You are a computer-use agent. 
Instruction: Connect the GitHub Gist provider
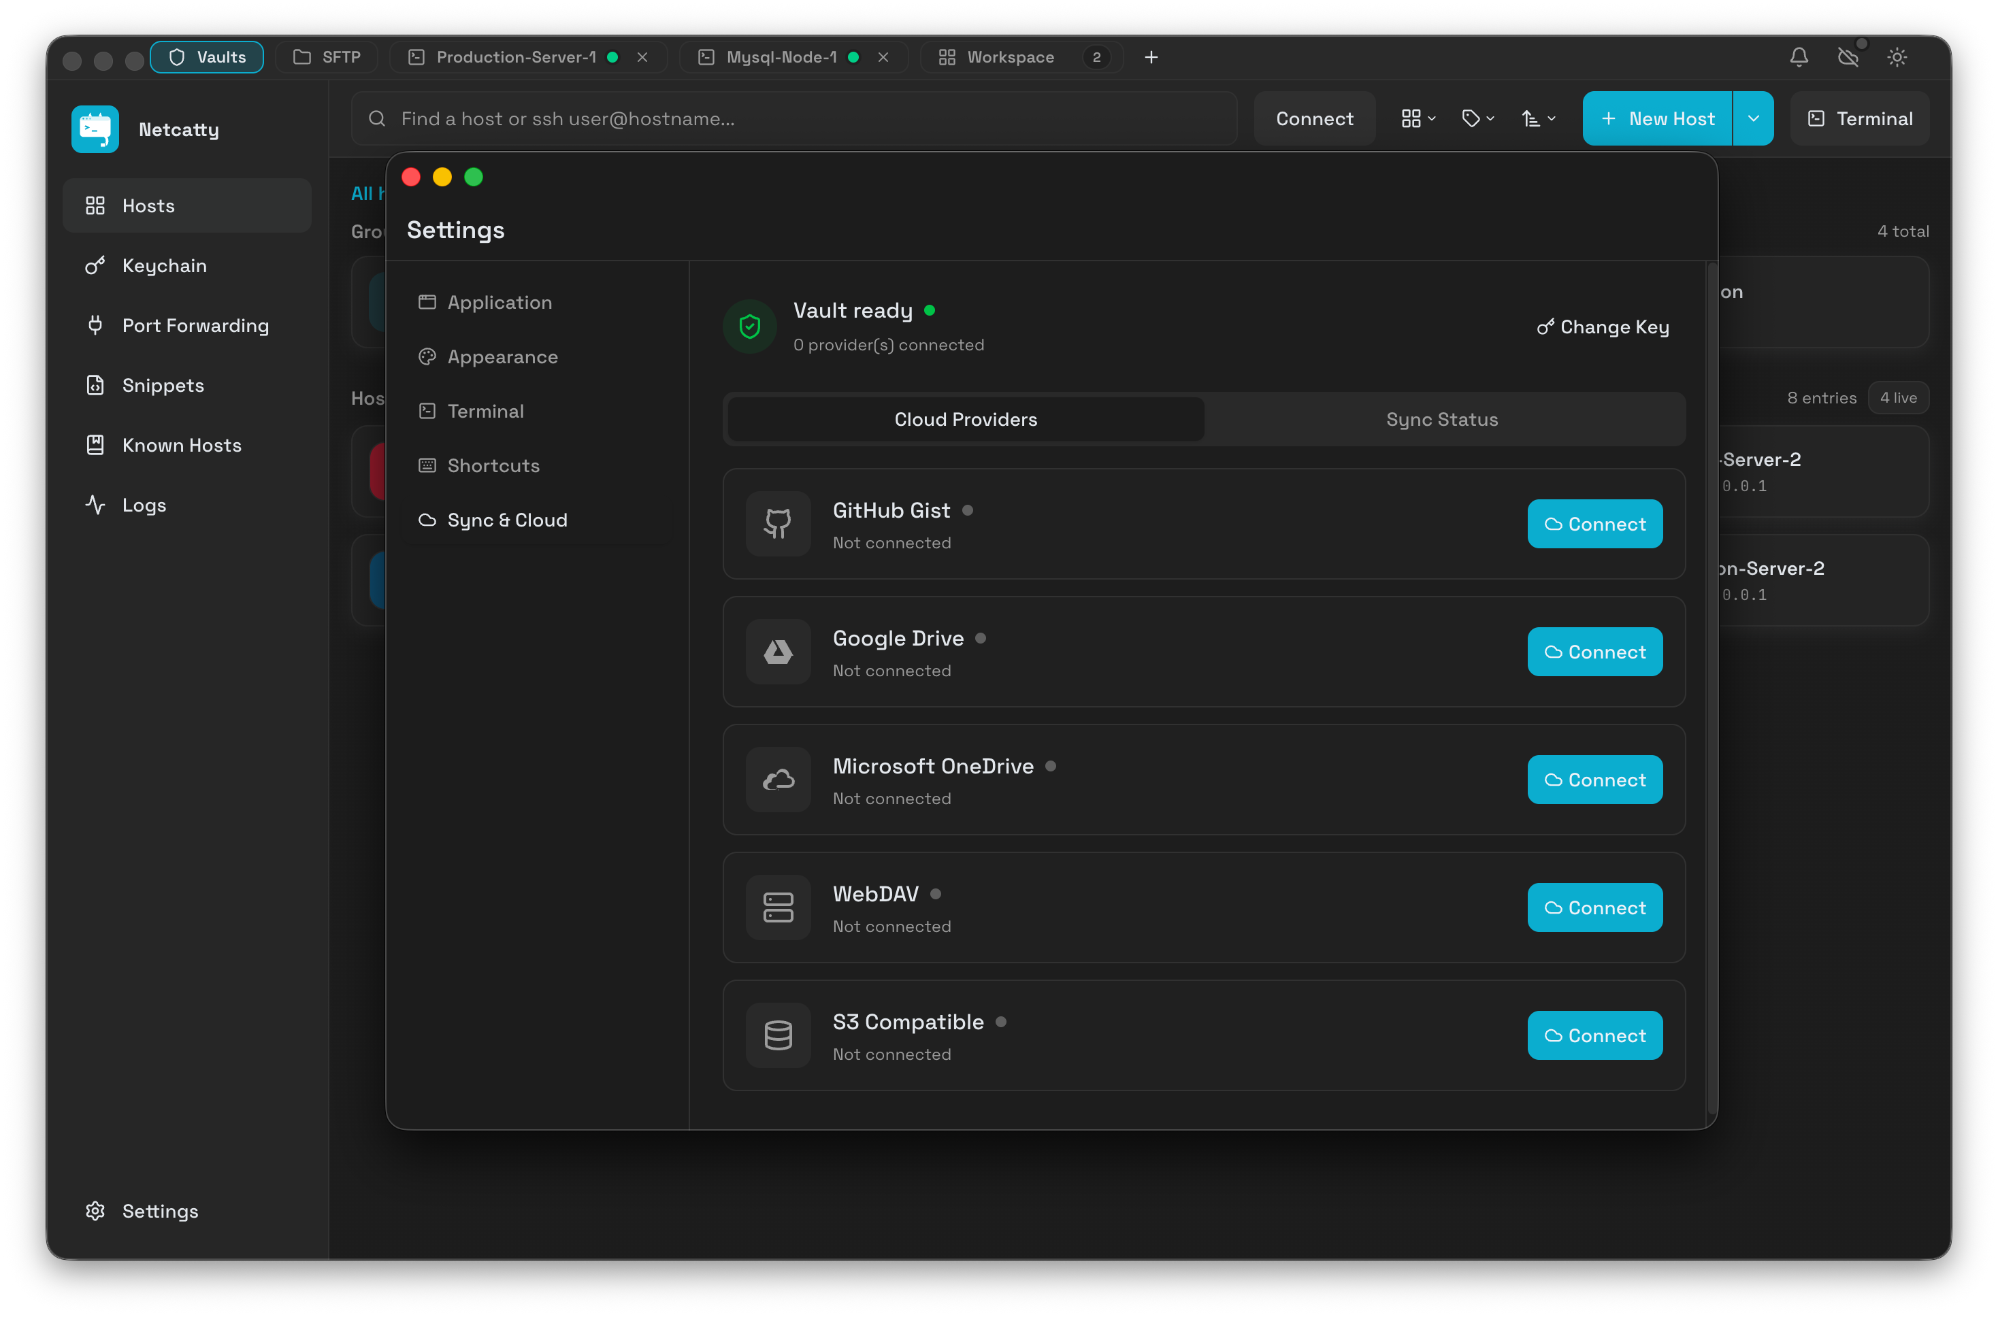1594,523
